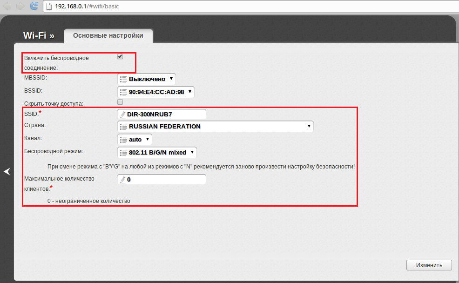
Task: Collapse sidebar with left white arrow
Action: [7, 171]
